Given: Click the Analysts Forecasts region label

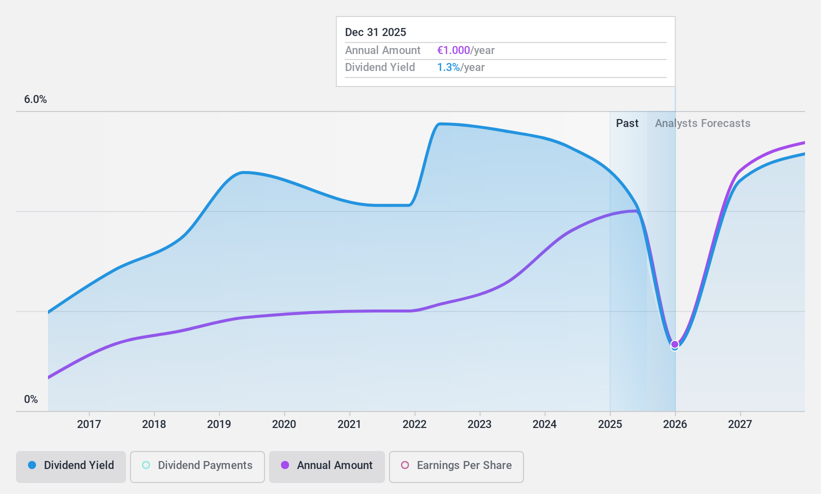Looking at the screenshot, I should (x=702, y=123).
